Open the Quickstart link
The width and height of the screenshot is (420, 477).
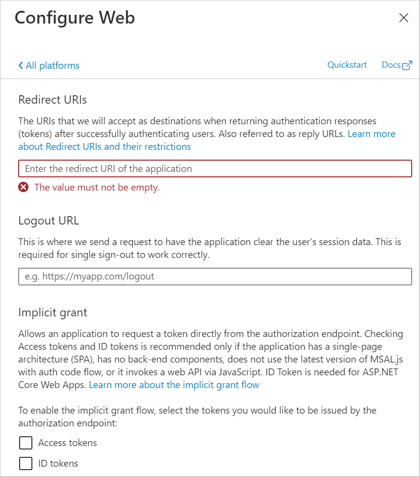tap(347, 65)
